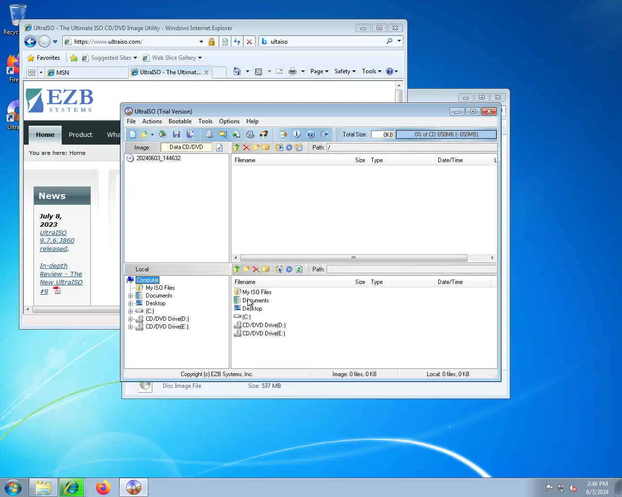Click the Compress ISO icon in toolbar
Image resolution: width=622 pixels, height=497 pixels.
[x=223, y=134]
